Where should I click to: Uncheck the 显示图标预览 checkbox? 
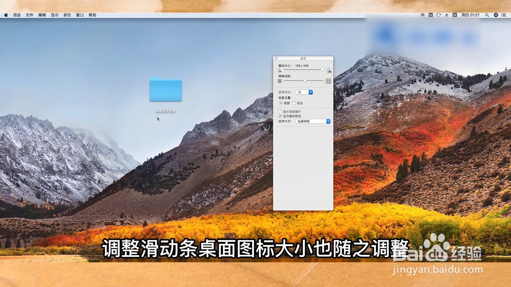[x=280, y=116]
